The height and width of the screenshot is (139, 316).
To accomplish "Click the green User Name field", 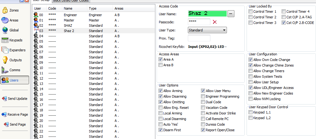I will click(x=207, y=14).
